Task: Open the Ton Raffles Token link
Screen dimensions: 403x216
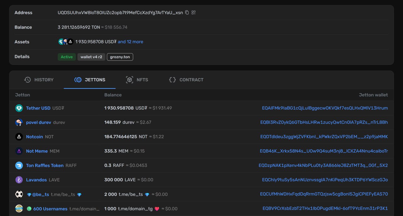Action: [x=45, y=165]
